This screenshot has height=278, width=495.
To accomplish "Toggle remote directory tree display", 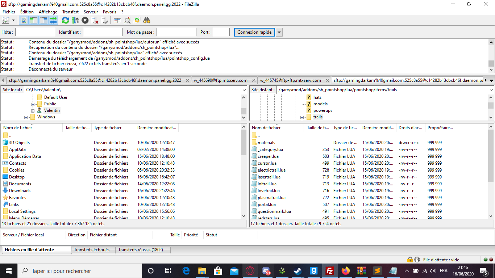I will click(43, 20).
